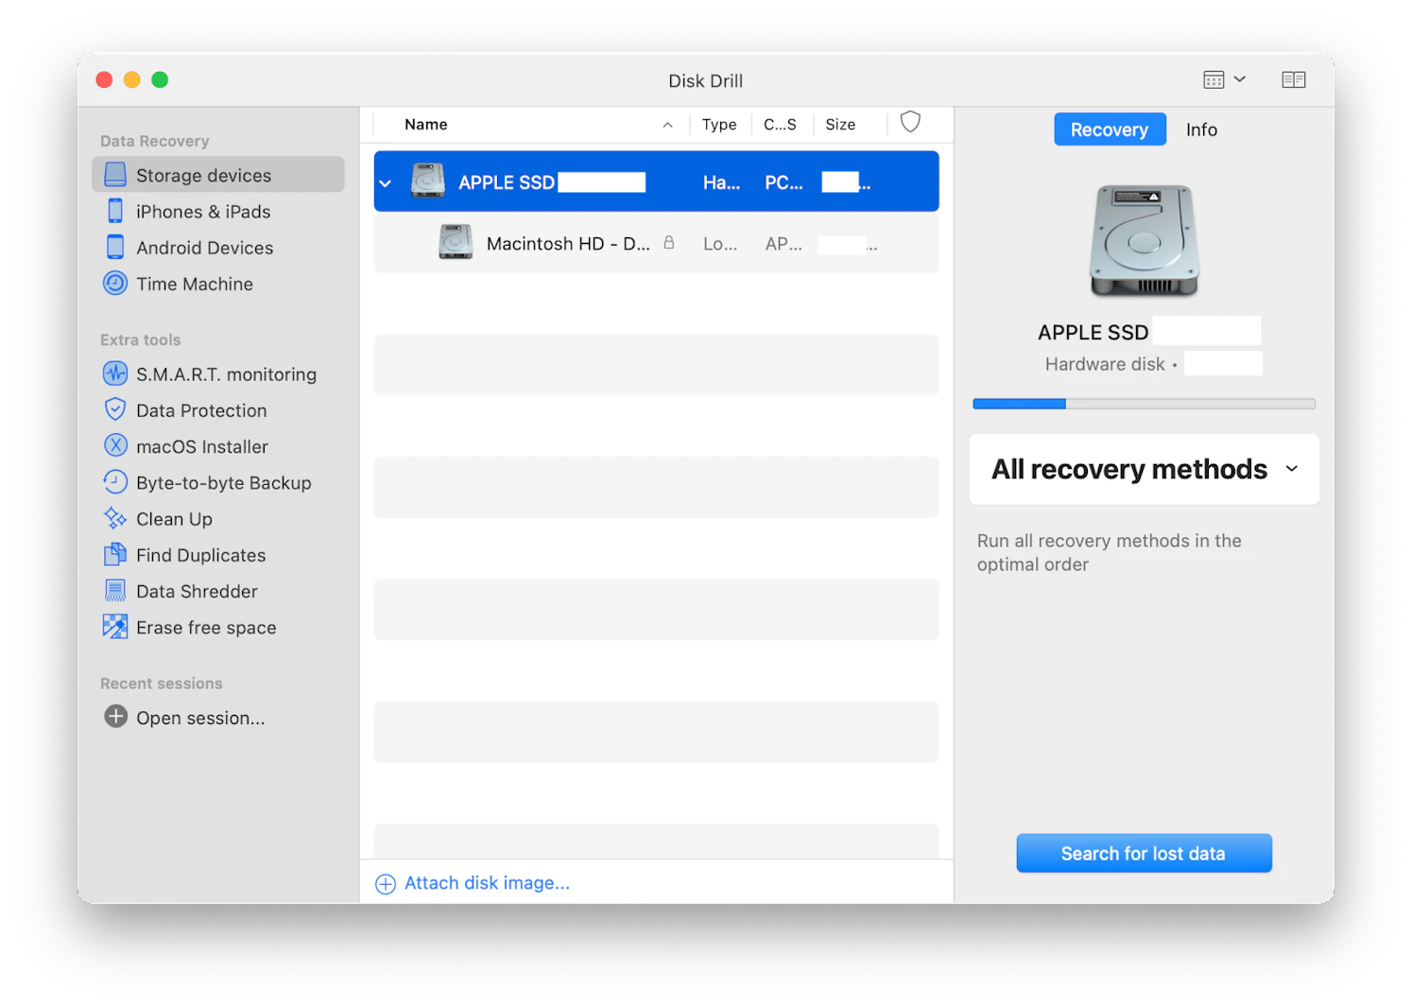Screen dimensions: 1412x1006
Task: Click the APPLE SSD row disk icon
Action: click(x=427, y=181)
